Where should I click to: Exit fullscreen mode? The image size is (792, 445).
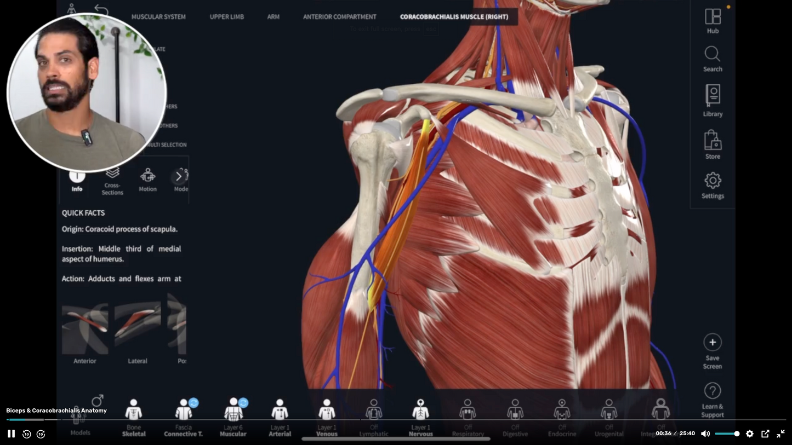click(x=780, y=434)
